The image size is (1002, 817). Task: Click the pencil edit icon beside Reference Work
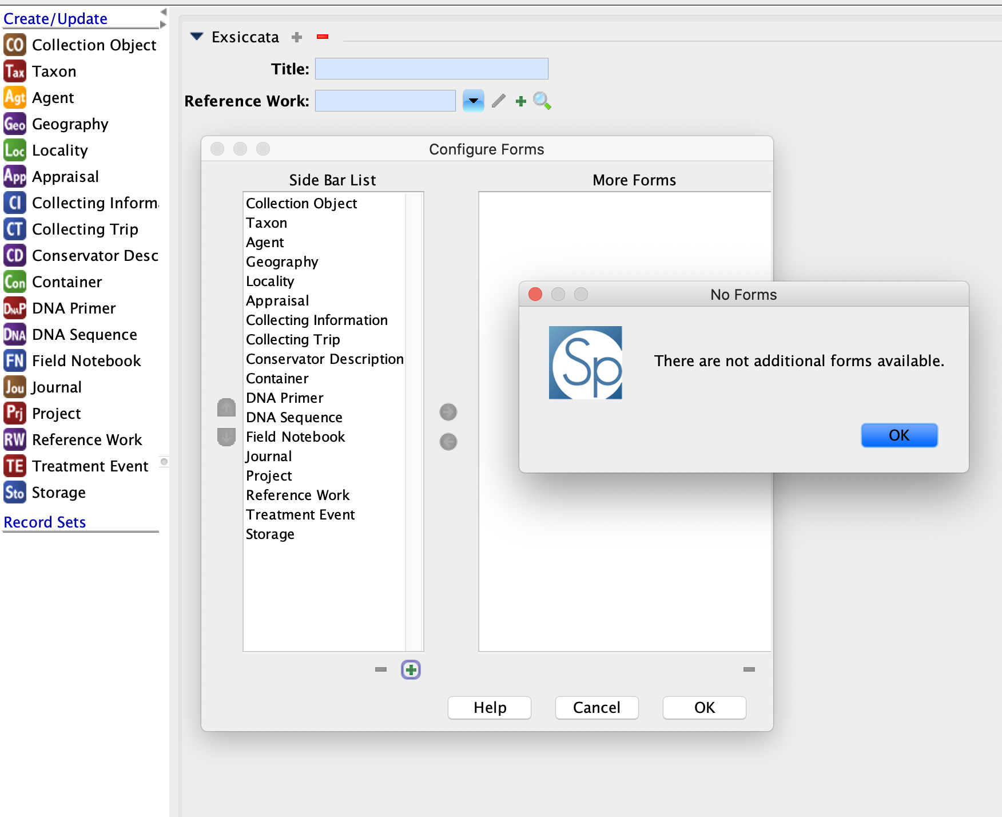[x=498, y=101]
